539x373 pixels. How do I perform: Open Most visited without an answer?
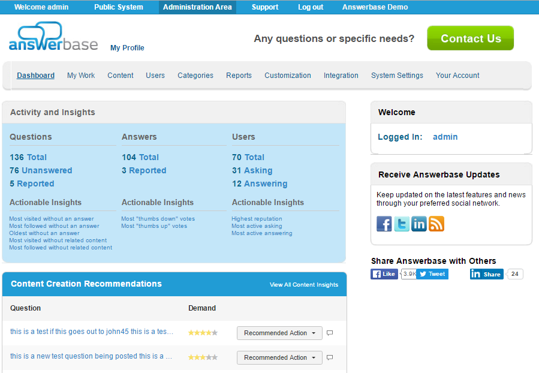point(52,219)
